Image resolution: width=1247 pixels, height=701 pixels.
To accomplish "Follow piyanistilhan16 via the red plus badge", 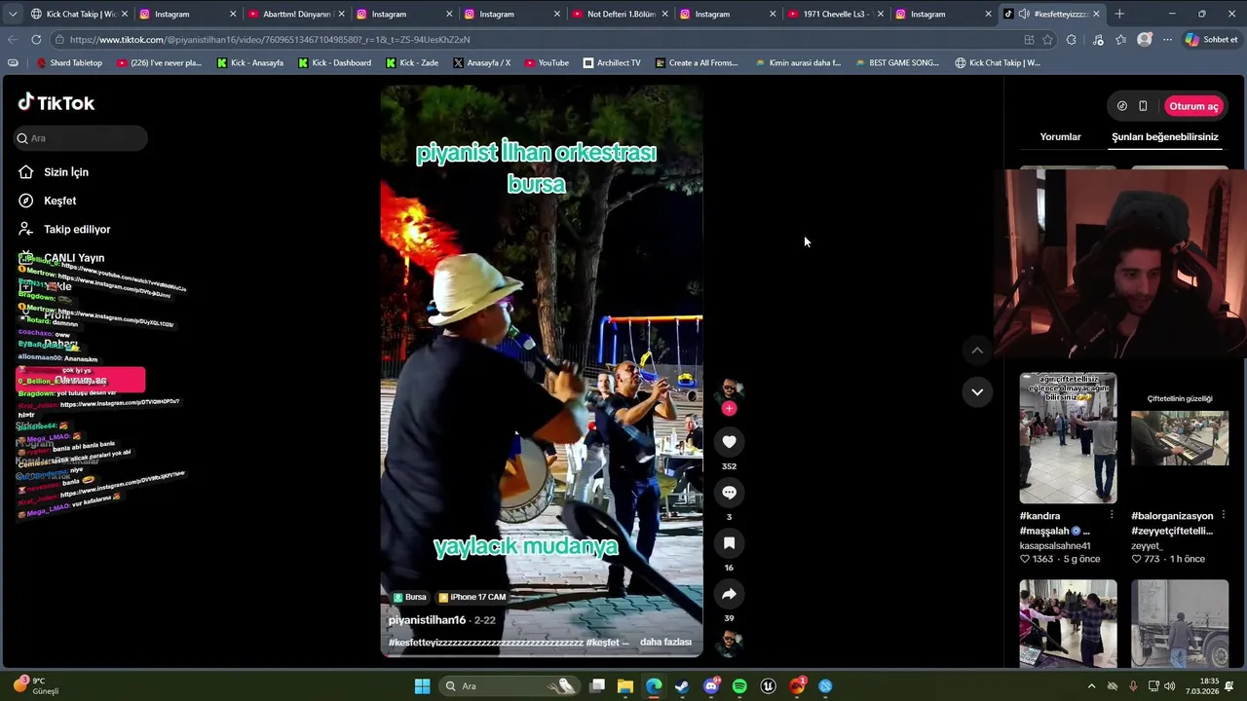I will point(729,409).
